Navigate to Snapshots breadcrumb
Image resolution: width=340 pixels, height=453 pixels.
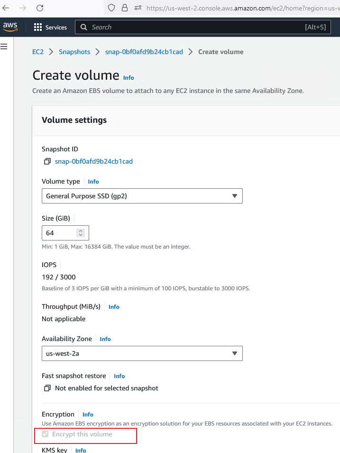click(x=74, y=52)
